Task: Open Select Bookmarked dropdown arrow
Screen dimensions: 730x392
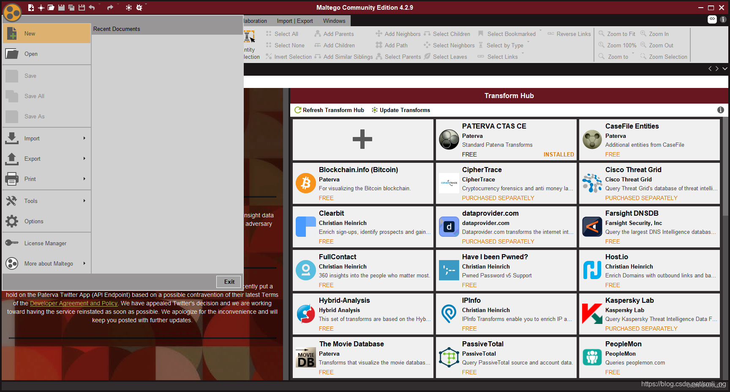Action: pos(540,31)
